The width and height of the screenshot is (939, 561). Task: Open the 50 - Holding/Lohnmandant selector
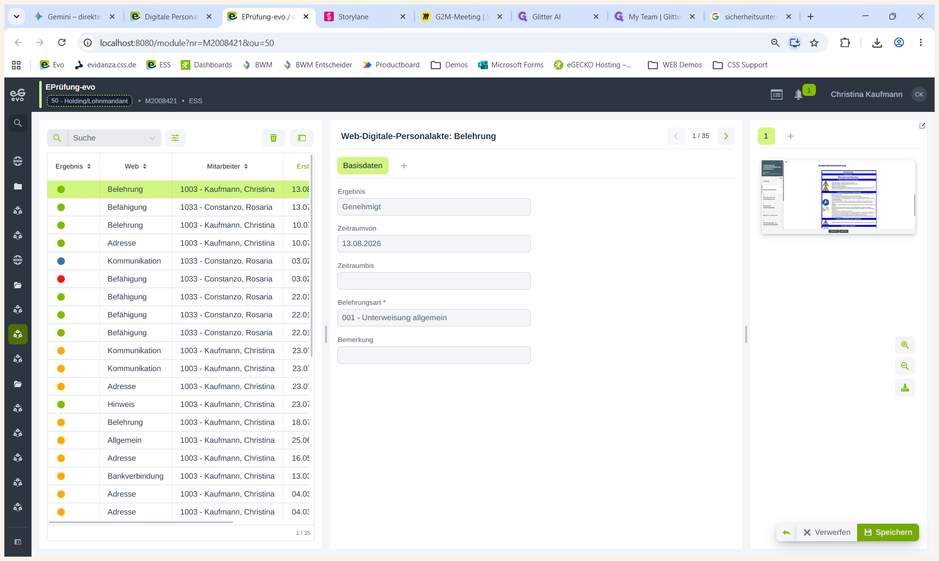pyautogui.click(x=90, y=101)
